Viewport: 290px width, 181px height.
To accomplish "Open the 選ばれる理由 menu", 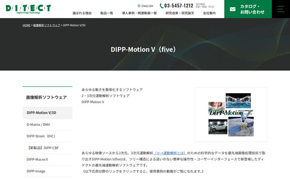I will tap(82, 13).
